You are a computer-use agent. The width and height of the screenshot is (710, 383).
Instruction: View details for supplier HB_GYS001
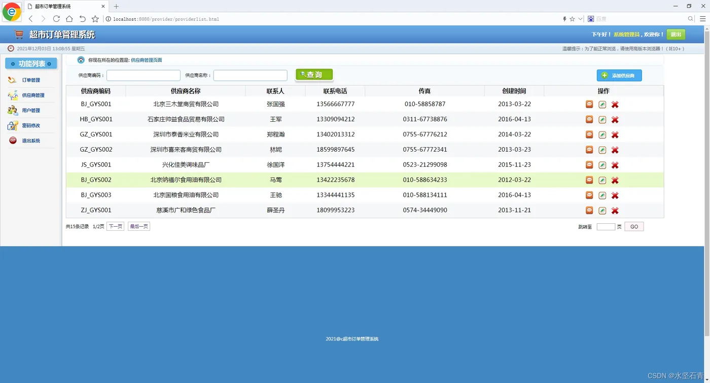589,119
